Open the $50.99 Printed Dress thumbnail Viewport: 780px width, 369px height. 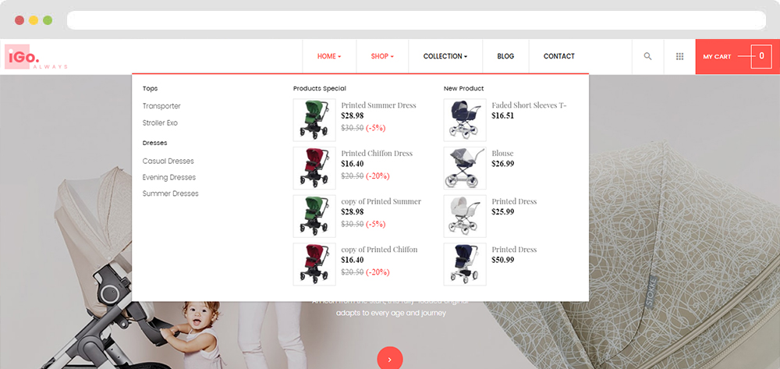465,264
